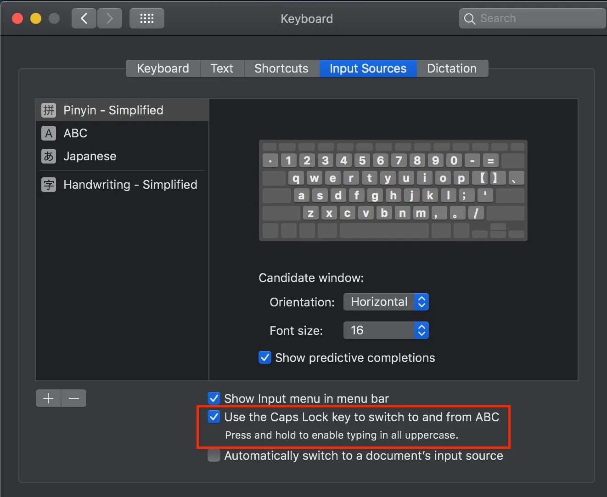The image size is (607, 497).
Task: Uncheck Show Input menu in menu bar
Action: point(214,398)
